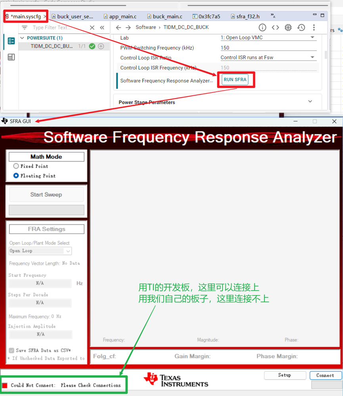Minimize the SFRA GUI window
Viewport: 343px width, 396px height.
pos(295,121)
